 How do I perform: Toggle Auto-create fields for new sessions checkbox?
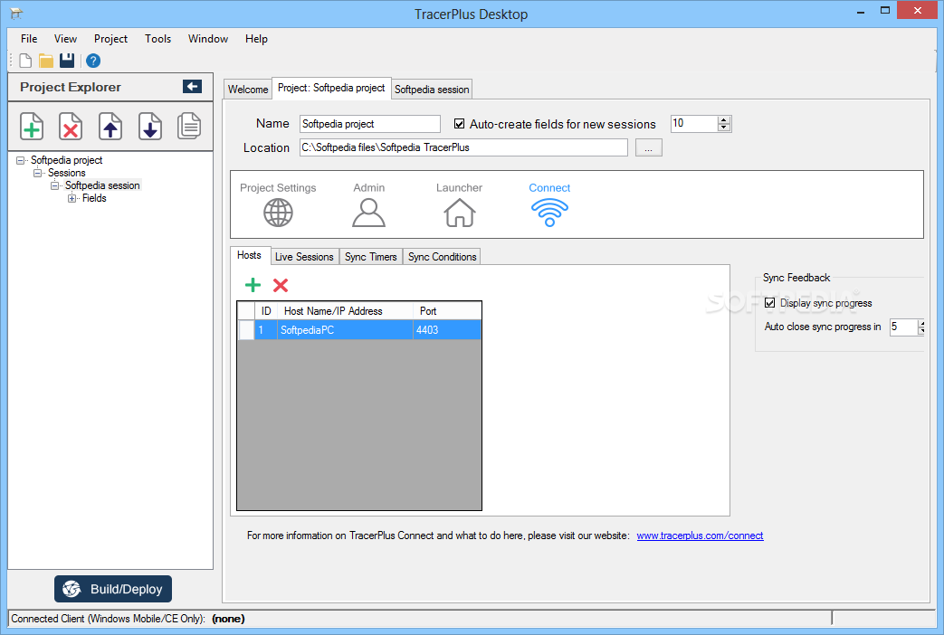(x=460, y=124)
